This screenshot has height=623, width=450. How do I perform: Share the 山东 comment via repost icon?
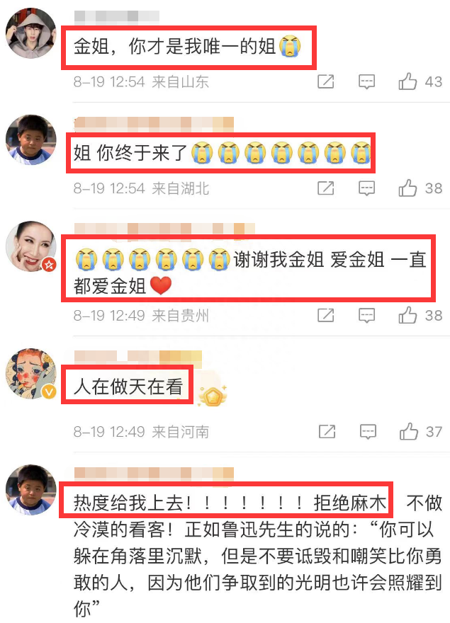click(325, 81)
